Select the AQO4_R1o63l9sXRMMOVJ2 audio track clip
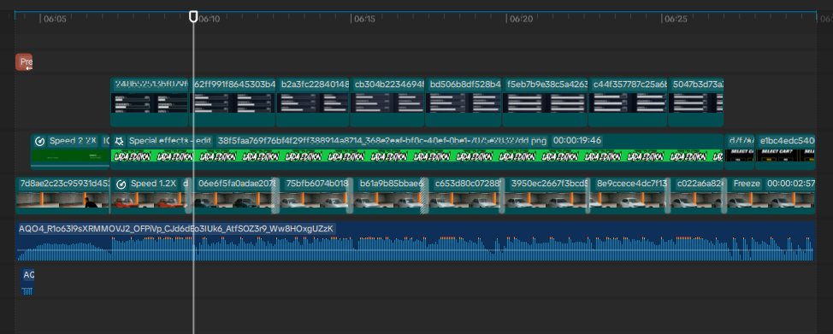833x334 pixels. pos(416,241)
